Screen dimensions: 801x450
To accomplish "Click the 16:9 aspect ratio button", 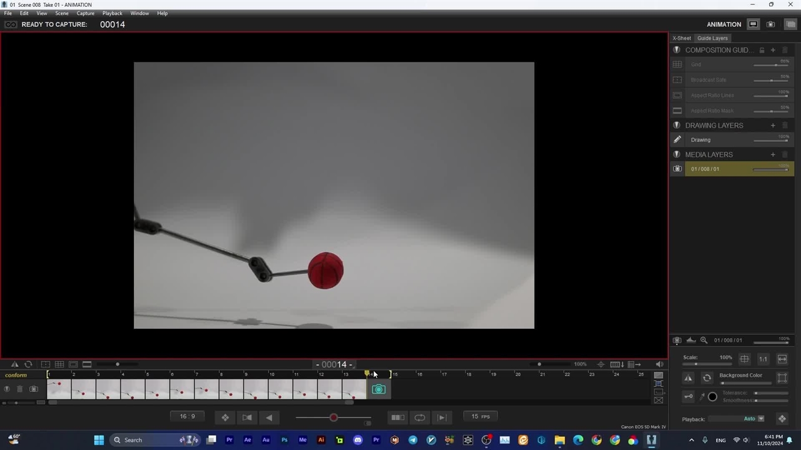I will click(x=187, y=417).
